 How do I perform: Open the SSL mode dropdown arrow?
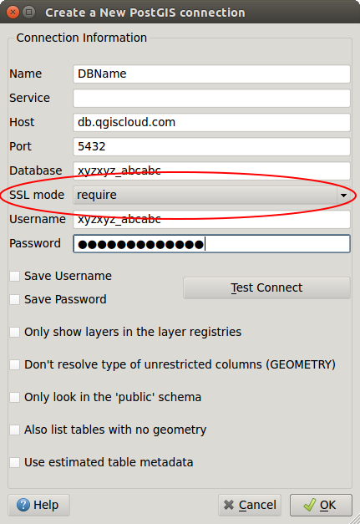pyautogui.click(x=343, y=196)
